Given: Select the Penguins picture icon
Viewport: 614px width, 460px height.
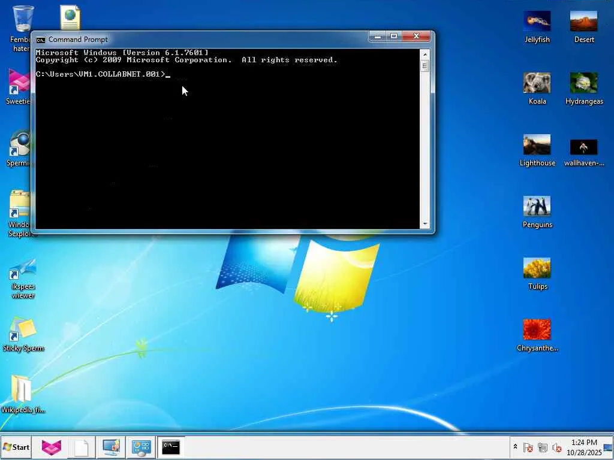Looking at the screenshot, I should click(x=537, y=206).
